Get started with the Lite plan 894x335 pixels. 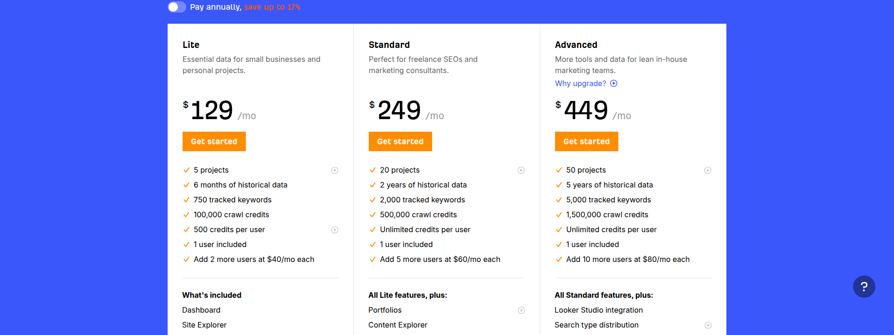coord(214,141)
